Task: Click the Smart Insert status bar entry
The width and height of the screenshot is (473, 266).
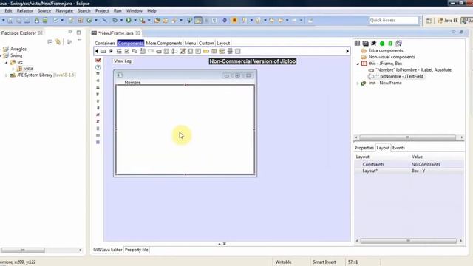Action: [x=324, y=262]
